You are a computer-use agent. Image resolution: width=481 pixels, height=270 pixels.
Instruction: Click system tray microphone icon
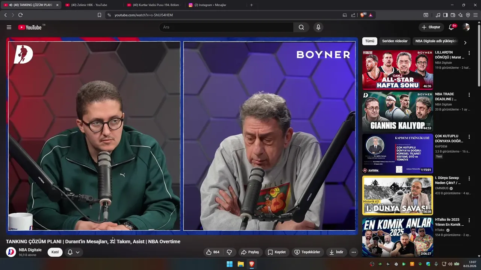pos(436,264)
